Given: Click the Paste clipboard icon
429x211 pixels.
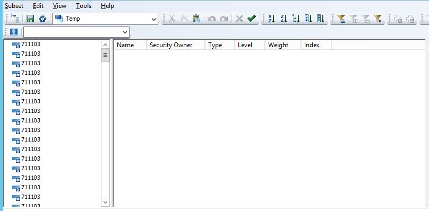Looking at the screenshot, I should (x=196, y=19).
